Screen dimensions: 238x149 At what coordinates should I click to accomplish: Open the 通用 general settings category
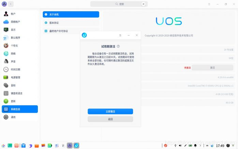coord(20,117)
